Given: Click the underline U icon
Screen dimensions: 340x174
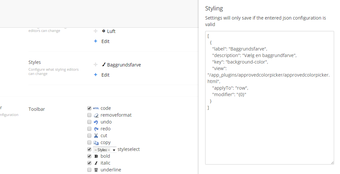Looking at the screenshot, I should [x=96, y=170].
